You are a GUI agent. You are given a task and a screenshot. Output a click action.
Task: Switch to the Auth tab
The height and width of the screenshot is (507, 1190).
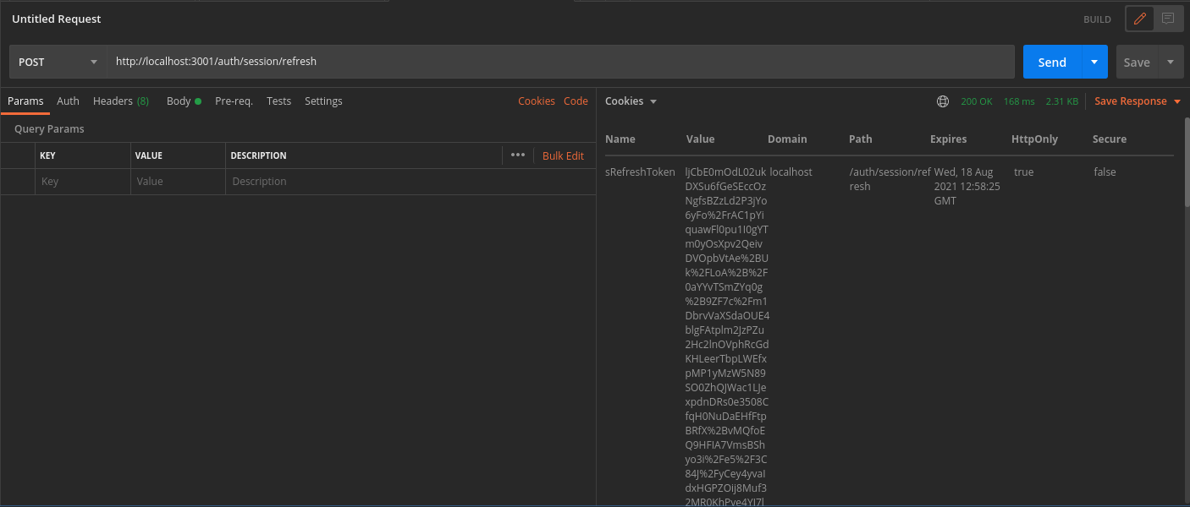[68, 101]
